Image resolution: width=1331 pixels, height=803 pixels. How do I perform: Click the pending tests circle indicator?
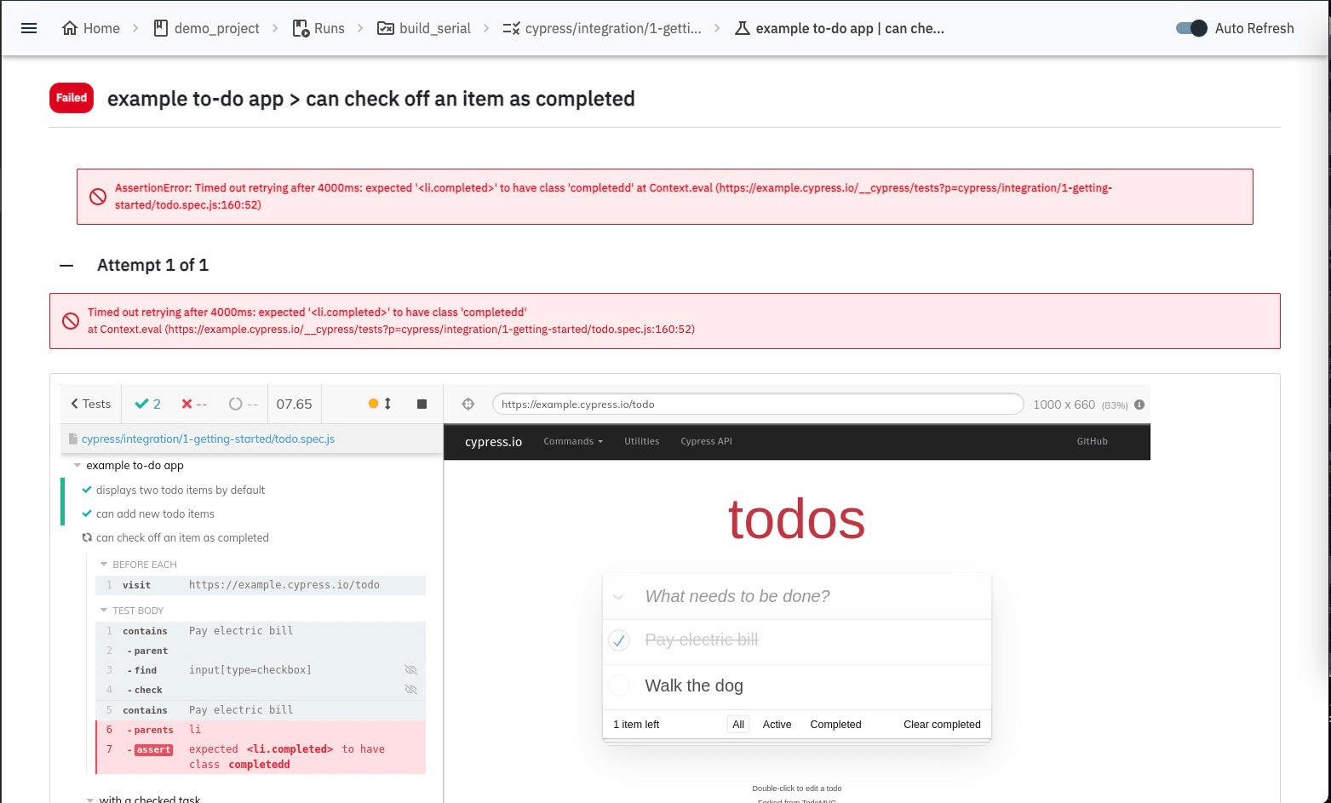[x=244, y=404]
